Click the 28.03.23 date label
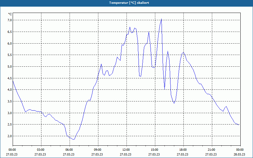The image size is (253, 158). coord(239,154)
